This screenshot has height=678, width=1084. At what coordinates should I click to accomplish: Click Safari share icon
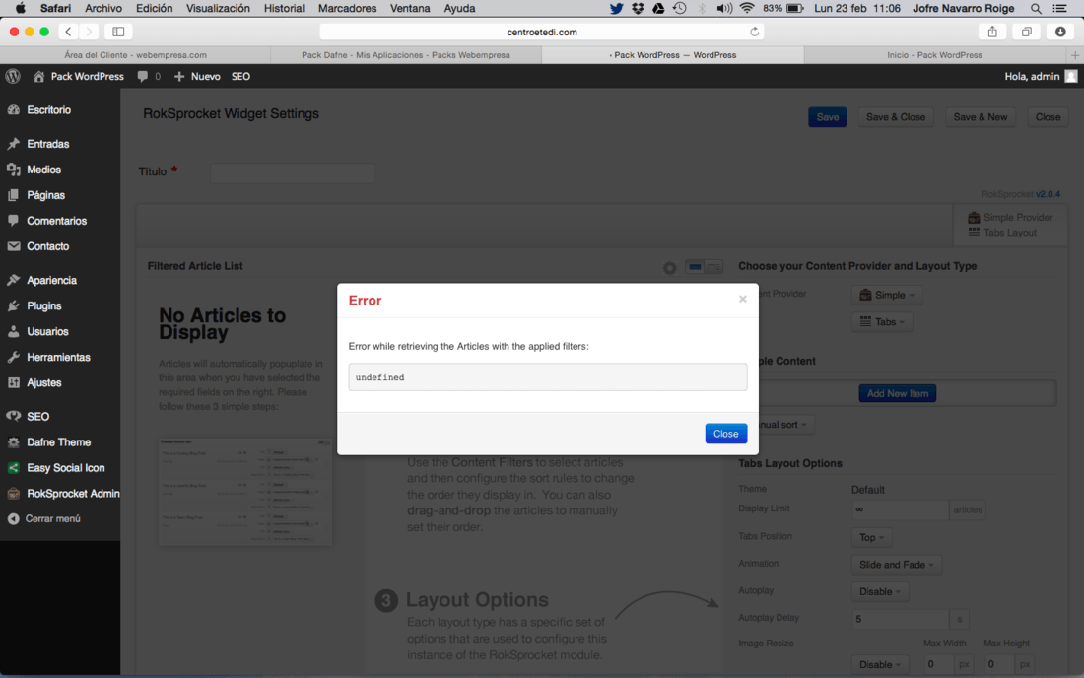point(992,32)
